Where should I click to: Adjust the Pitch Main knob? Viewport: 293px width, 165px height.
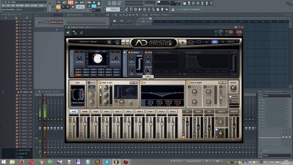[x=148, y=59]
